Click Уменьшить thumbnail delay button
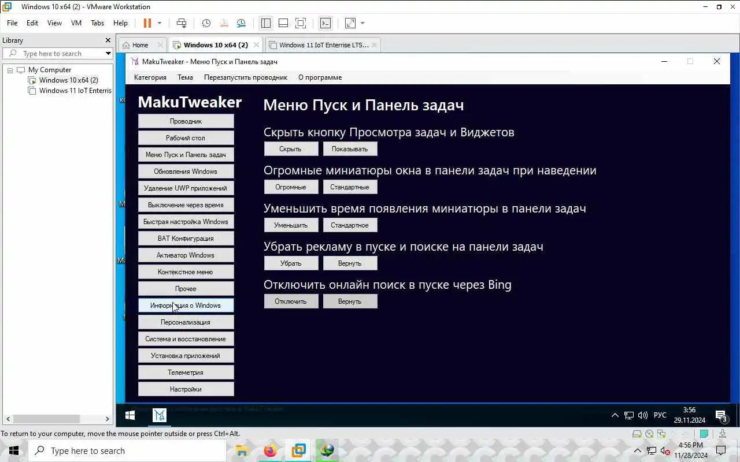 click(x=291, y=225)
